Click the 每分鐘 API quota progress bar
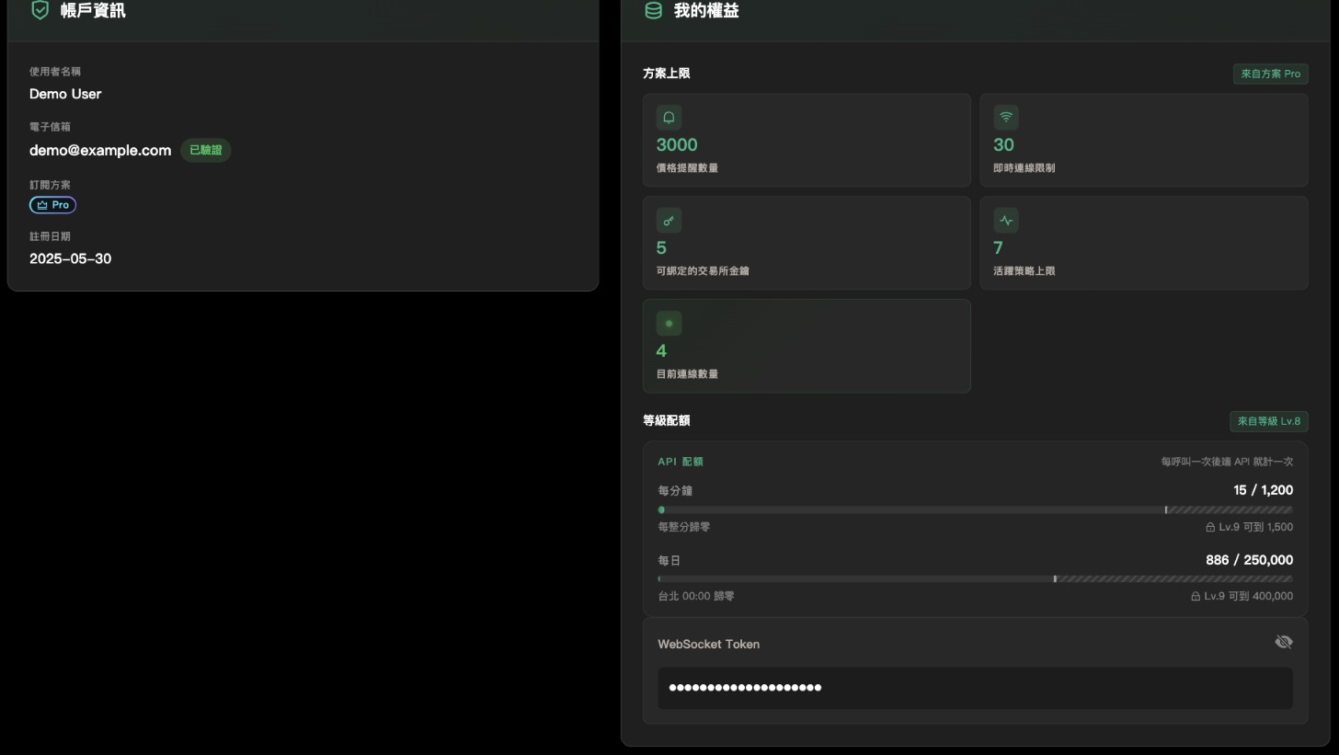This screenshot has height=755, width=1339. click(975, 509)
